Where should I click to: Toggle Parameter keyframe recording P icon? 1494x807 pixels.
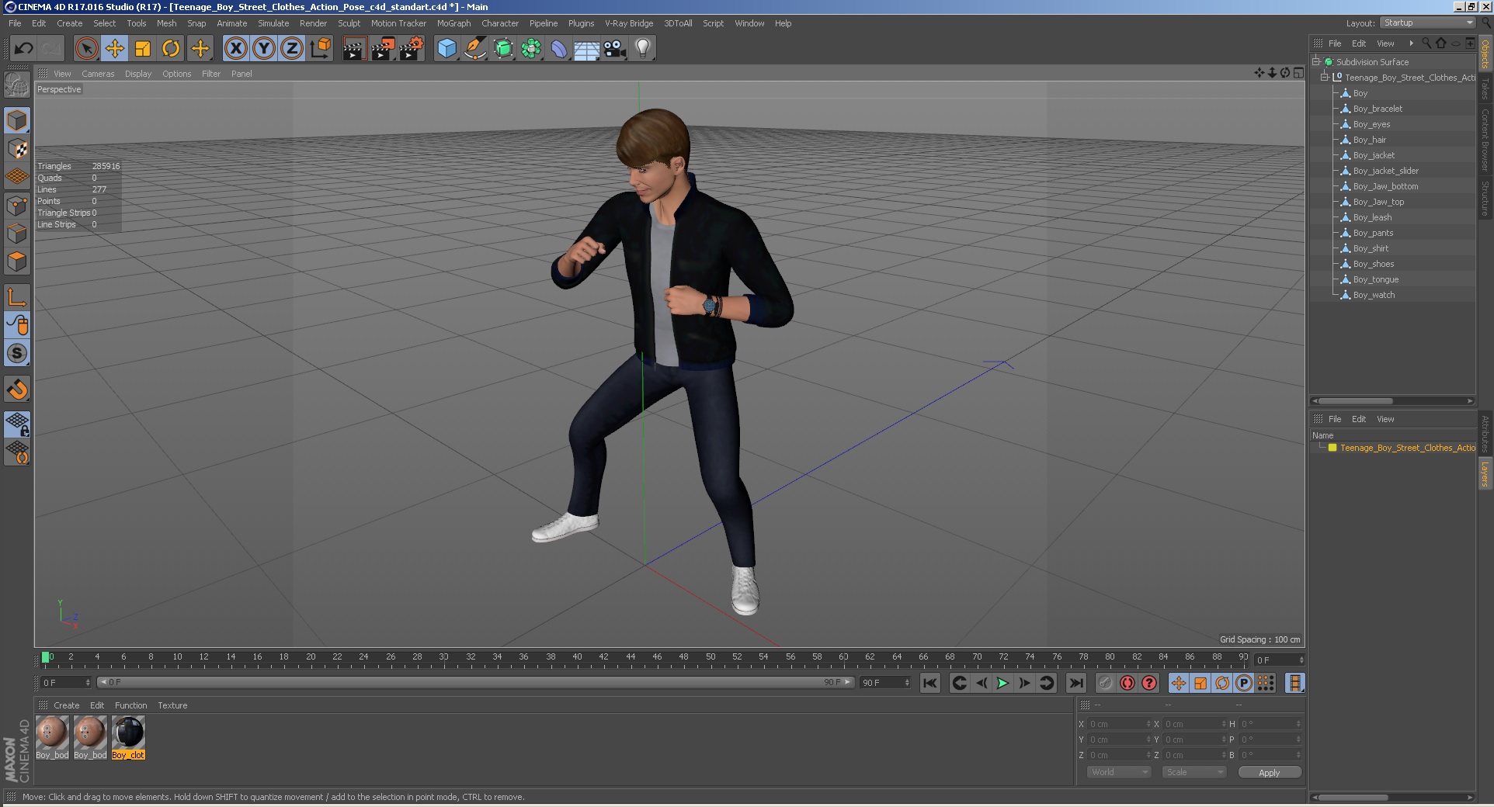tap(1244, 683)
